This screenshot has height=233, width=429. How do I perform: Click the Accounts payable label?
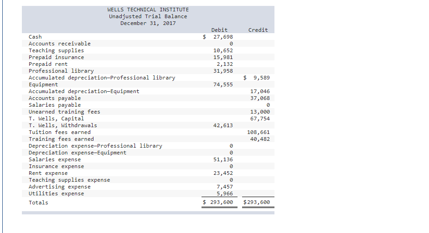point(55,98)
